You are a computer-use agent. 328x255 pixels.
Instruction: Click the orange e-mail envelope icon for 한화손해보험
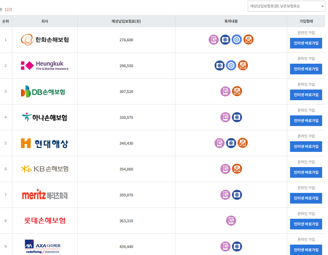[x=249, y=40]
